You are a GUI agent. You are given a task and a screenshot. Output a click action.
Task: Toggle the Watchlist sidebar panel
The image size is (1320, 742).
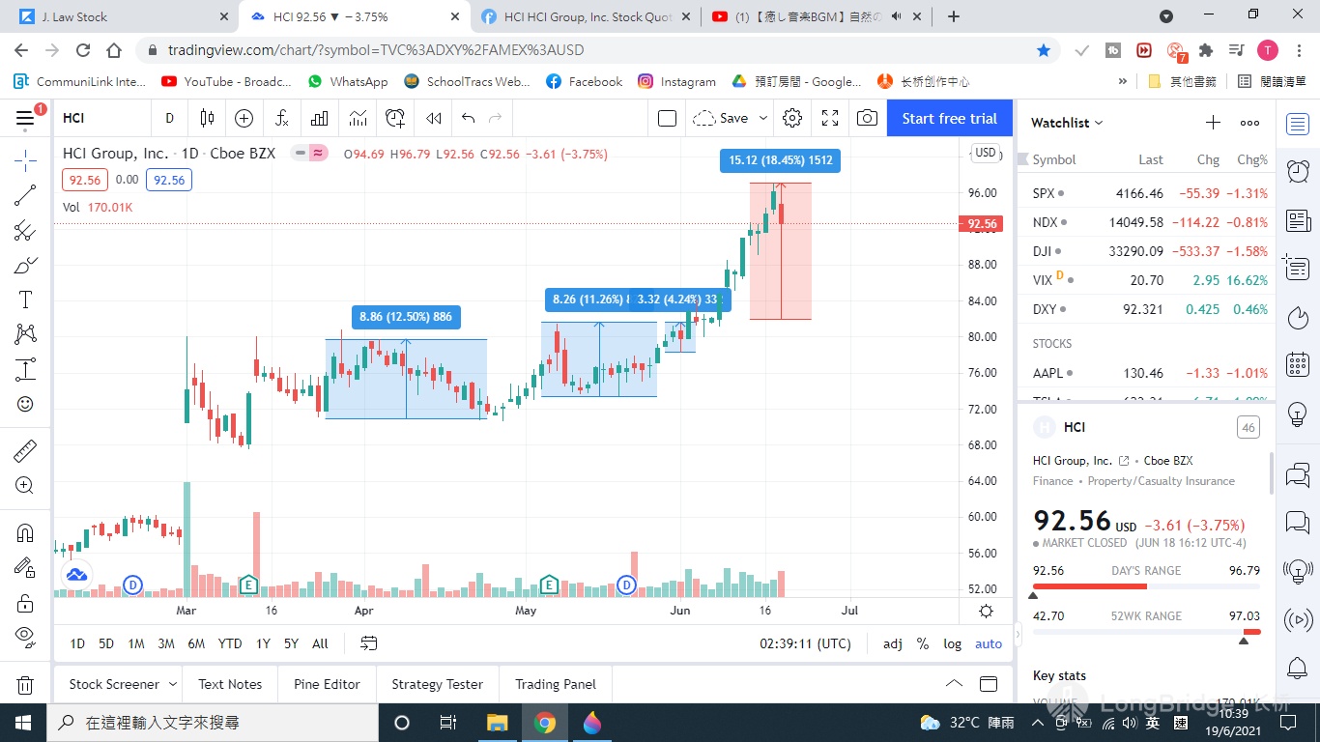[x=1298, y=123]
